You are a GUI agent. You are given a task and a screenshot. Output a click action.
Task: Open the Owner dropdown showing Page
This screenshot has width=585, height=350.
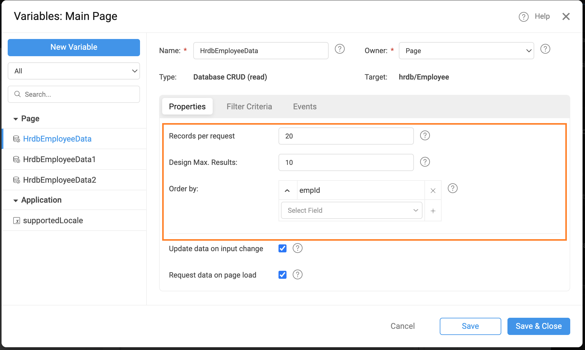point(466,51)
